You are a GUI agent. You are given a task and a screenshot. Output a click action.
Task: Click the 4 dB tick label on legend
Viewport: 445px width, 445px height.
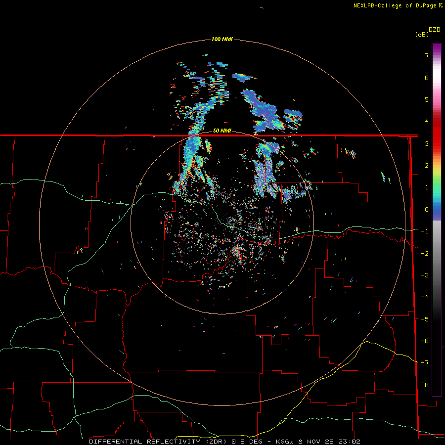pos(427,122)
